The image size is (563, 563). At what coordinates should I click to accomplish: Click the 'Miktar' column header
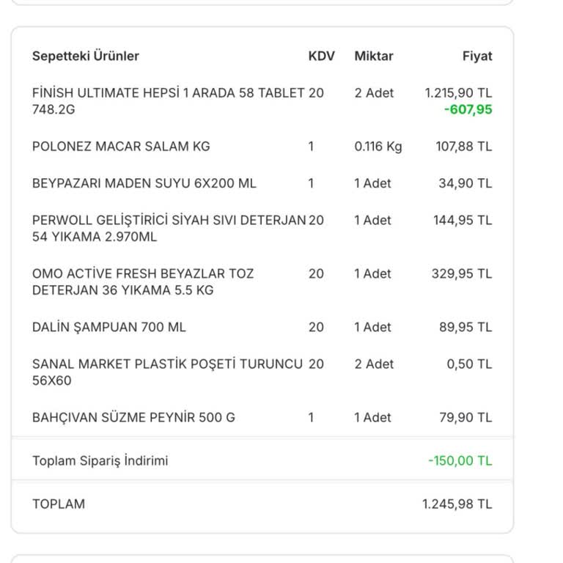tap(374, 56)
